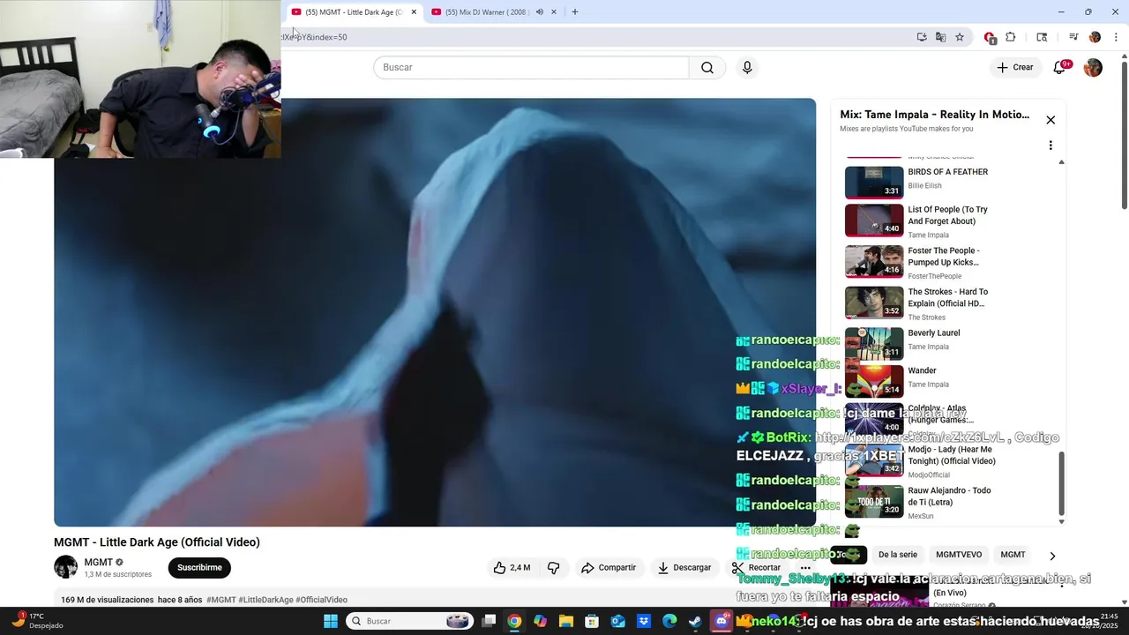This screenshot has width=1129, height=635.
Task: Open the Chrome three-dot menu
Action: pyautogui.click(x=1116, y=37)
